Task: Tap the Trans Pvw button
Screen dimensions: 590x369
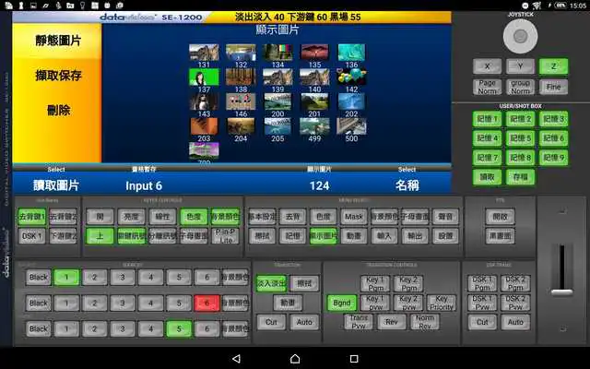Action: (x=359, y=322)
